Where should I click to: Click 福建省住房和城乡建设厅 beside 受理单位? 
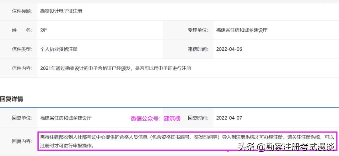(242, 30)
